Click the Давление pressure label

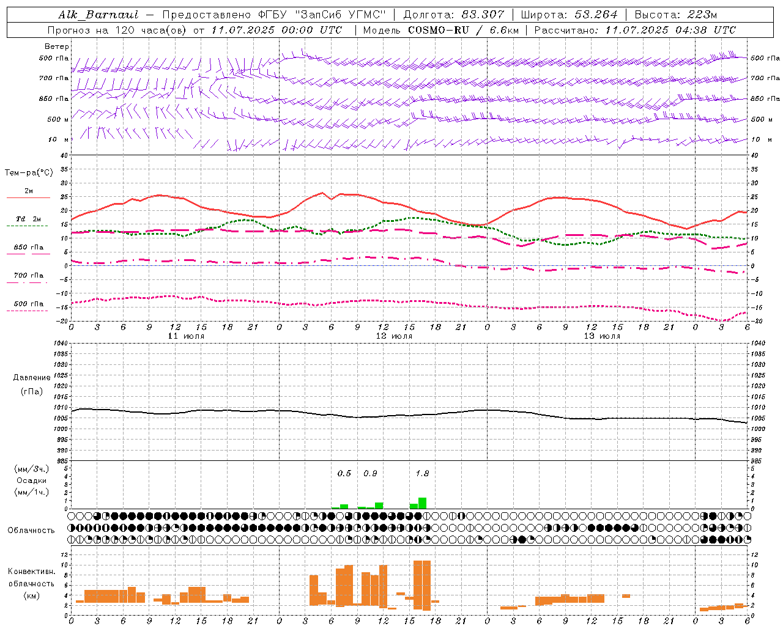pyautogui.click(x=31, y=378)
